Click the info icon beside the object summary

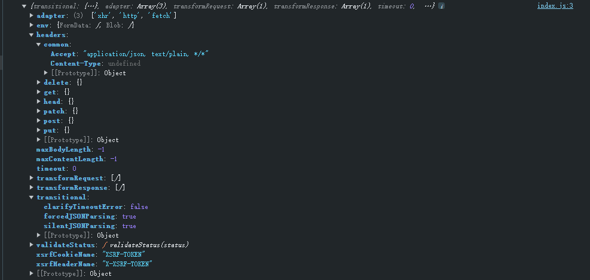pos(441,6)
